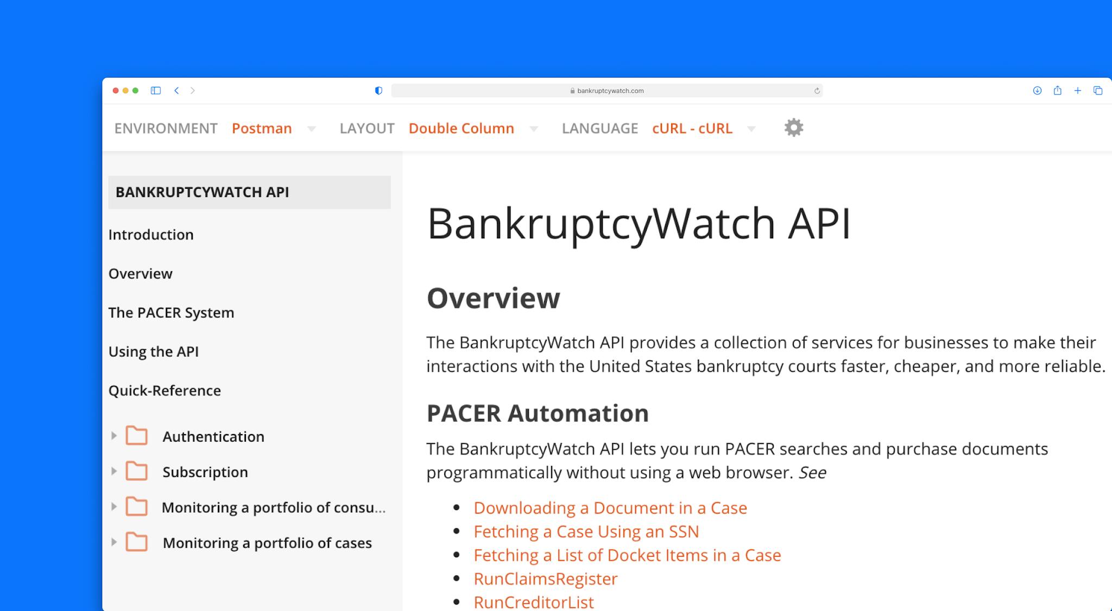1112x611 pixels.
Task: Click the Authentication folder icon
Action: 137,435
